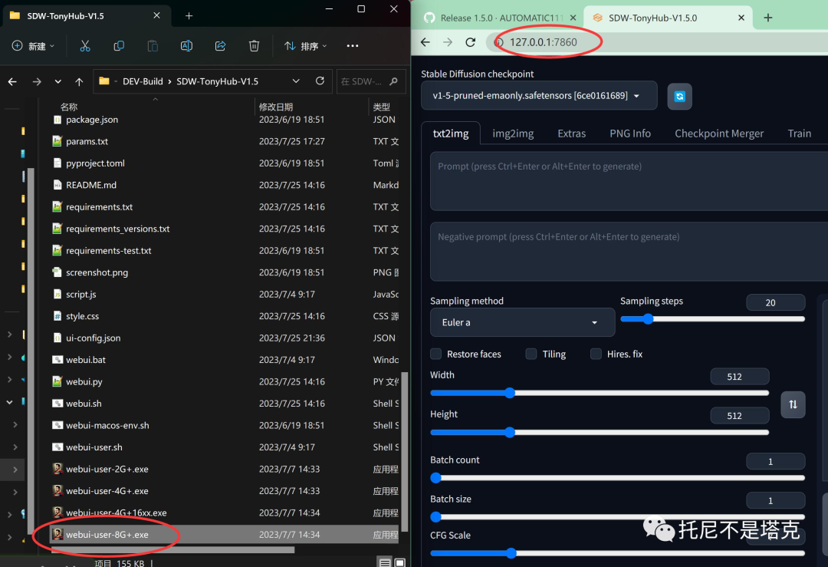Open a new browser tab
The height and width of the screenshot is (567, 828).
click(768, 18)
